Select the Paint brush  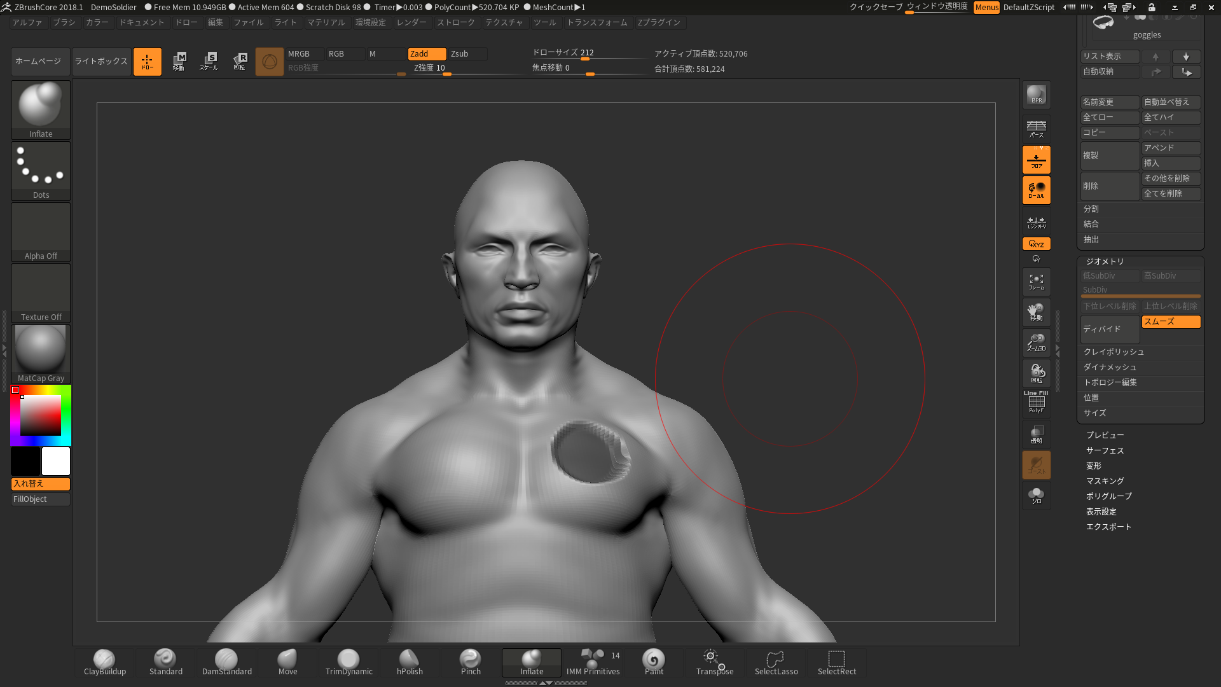point(654,662)
